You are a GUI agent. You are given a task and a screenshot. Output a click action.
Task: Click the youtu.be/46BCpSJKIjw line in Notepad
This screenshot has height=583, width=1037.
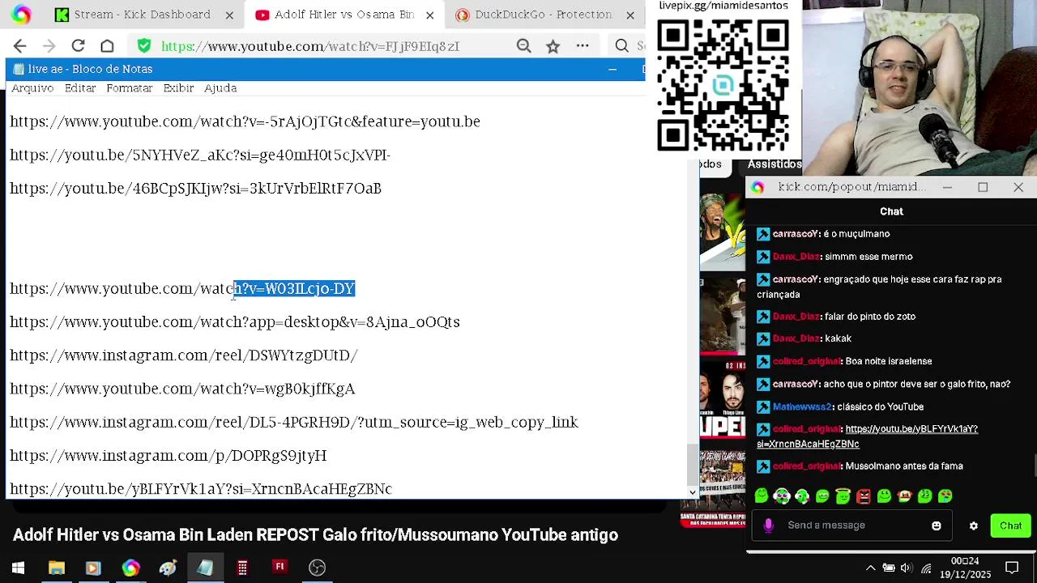coord(195,189)
